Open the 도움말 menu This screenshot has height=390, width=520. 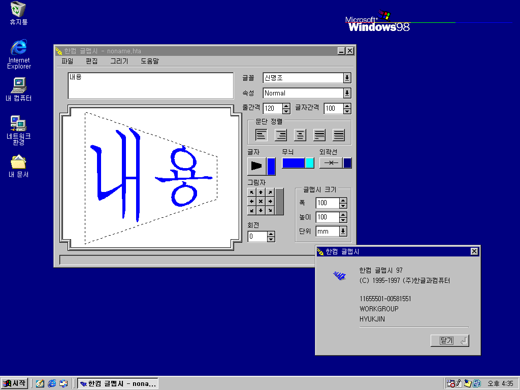tap(150, 61)
